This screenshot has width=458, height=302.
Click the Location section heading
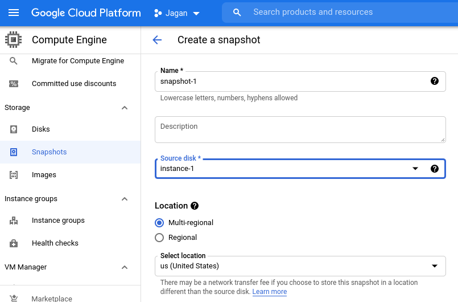(x=171, y=206)
